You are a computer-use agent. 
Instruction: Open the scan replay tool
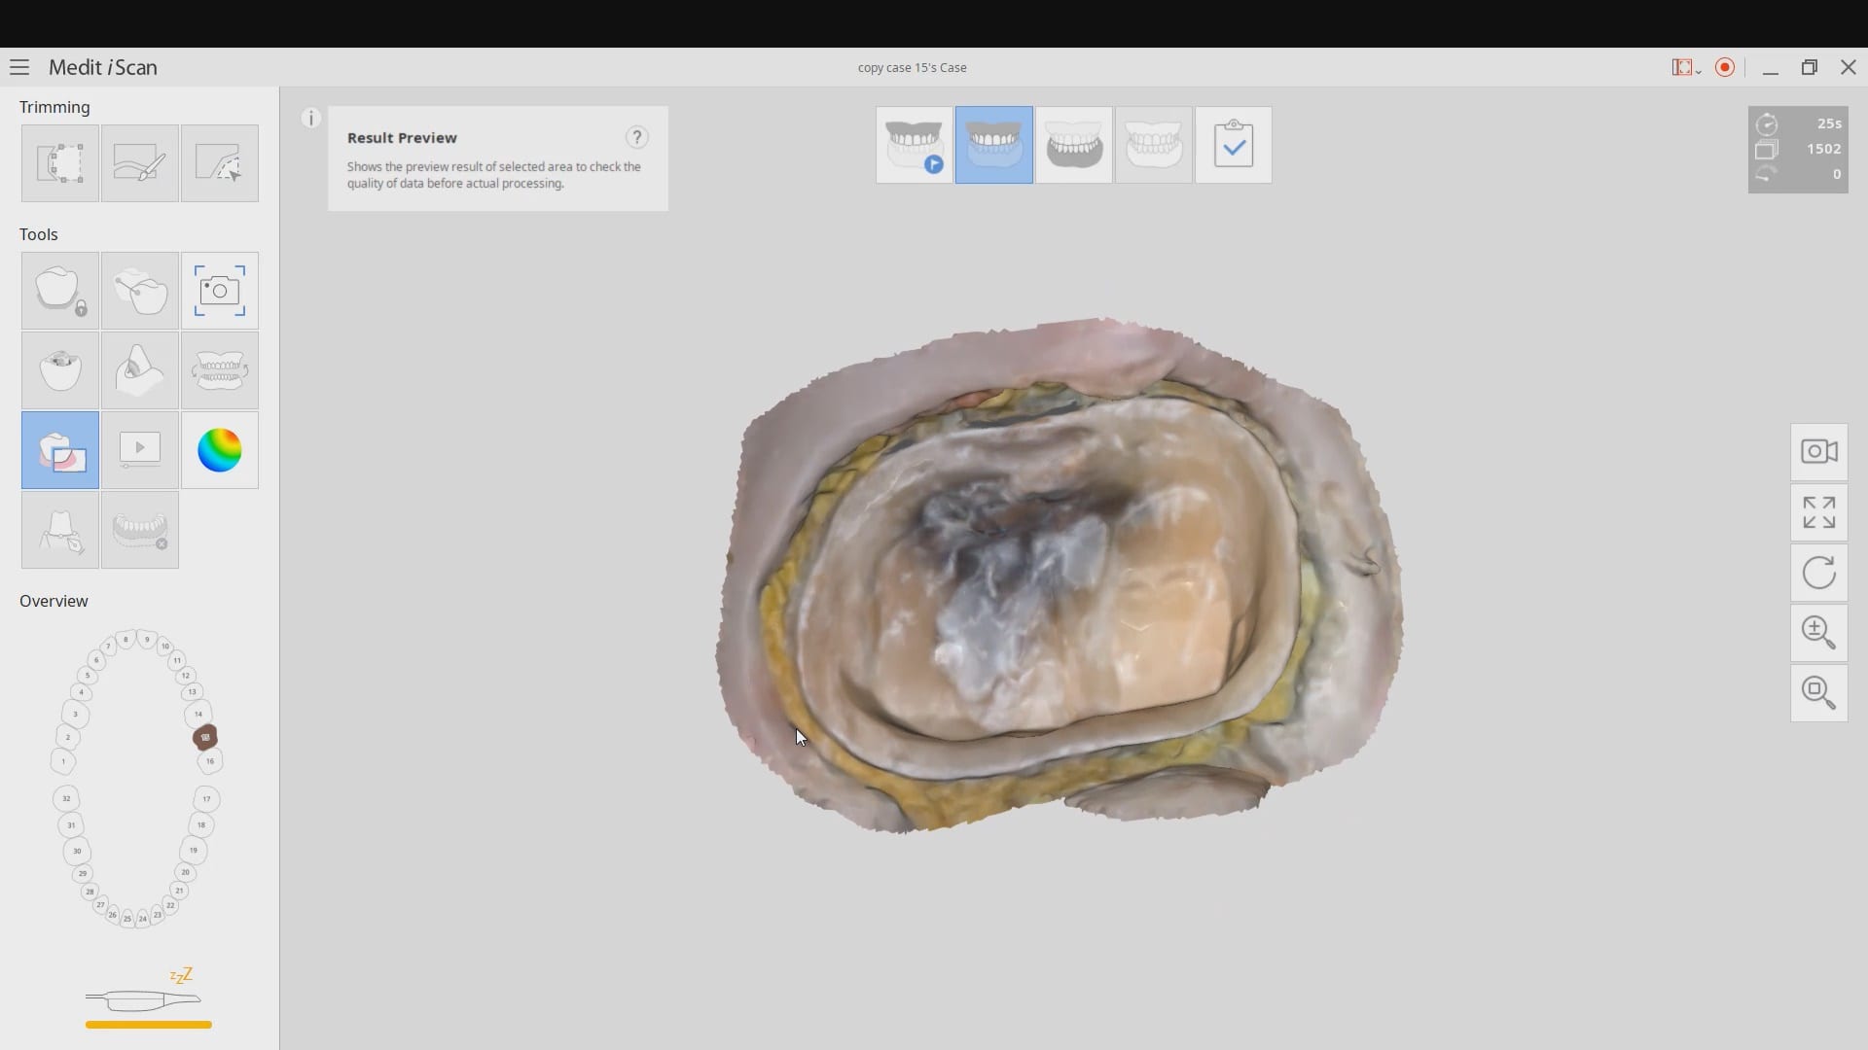(140, 450)
